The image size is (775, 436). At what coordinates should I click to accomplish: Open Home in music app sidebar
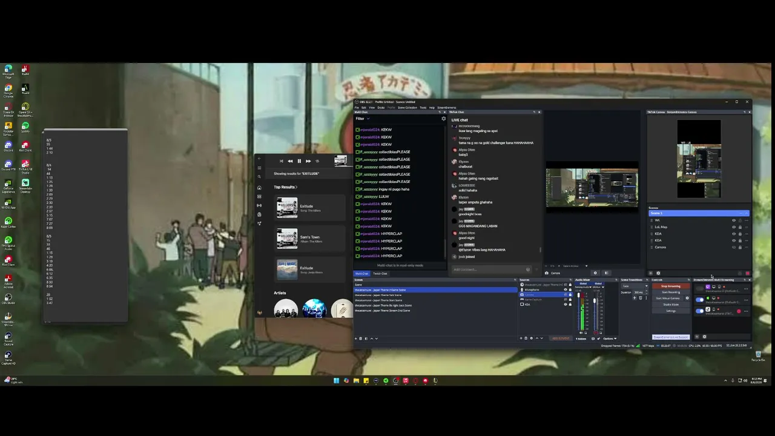coord(259,188)
